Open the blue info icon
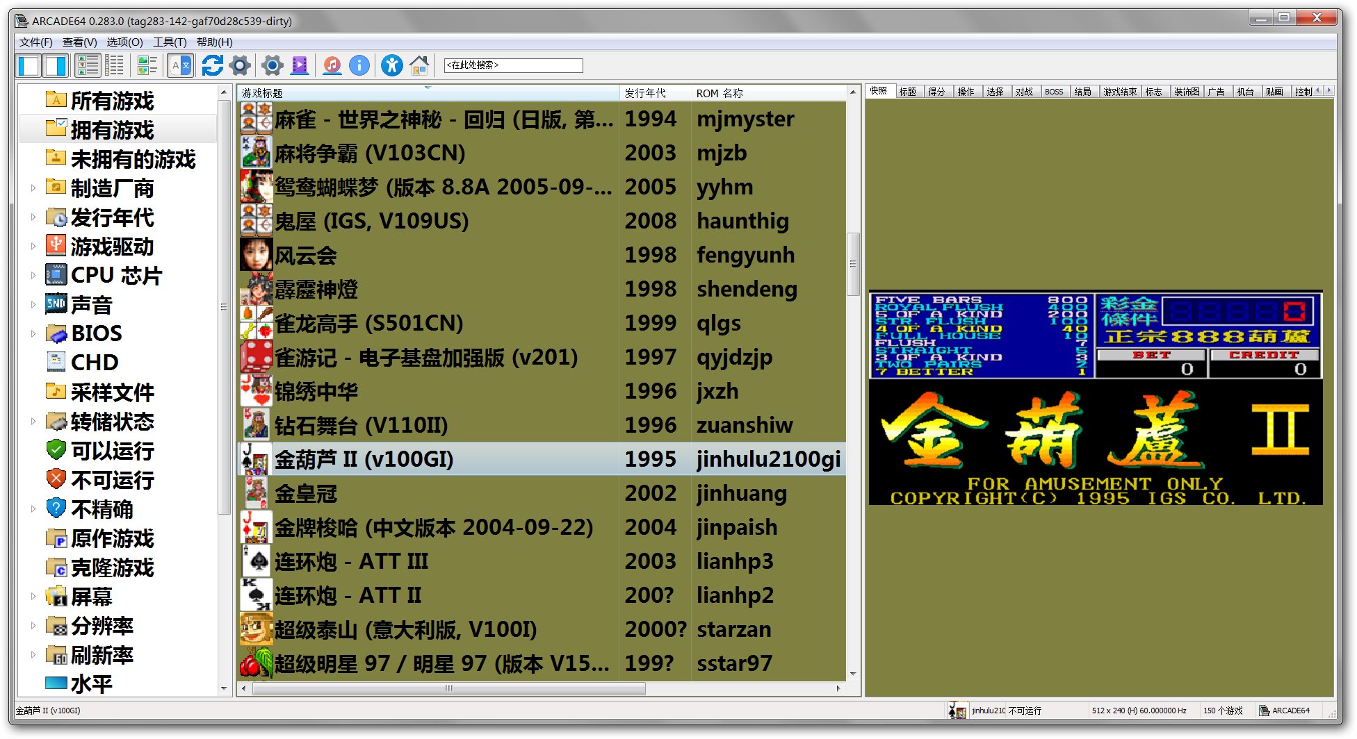Image resolution: width=1357 pixels, height=739 pixels. (359, 66)
